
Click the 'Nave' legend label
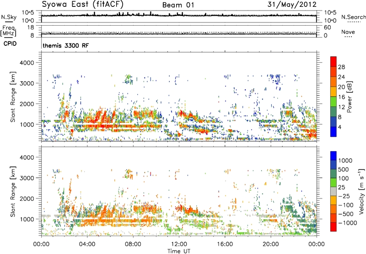tap(348, 32)
